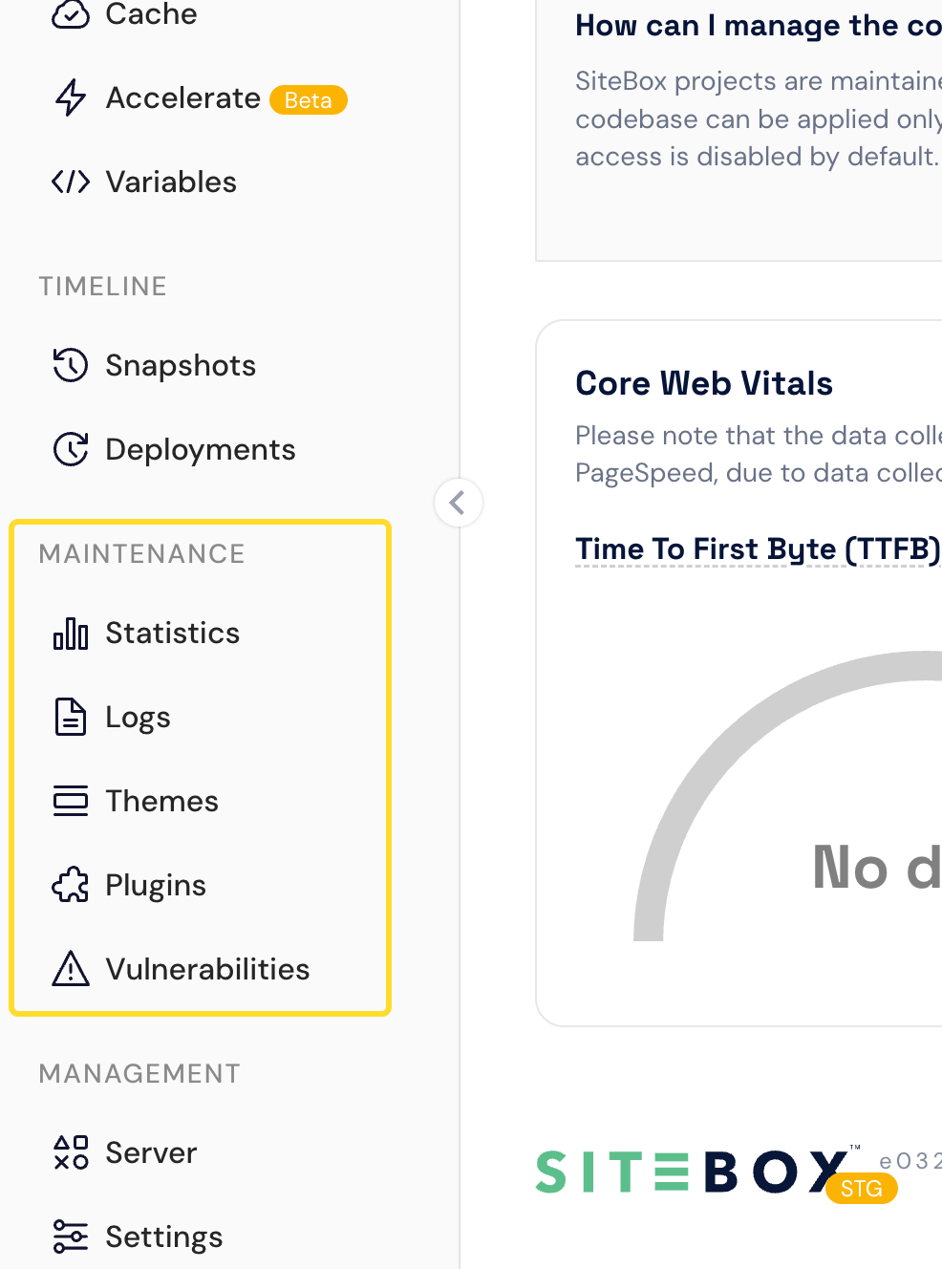Click the Logs document icon
The height and width of the screenshot is (1269, 942).
[x=71, y=717]
